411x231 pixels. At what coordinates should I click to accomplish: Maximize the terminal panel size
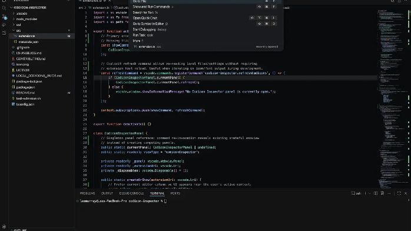point(399,193)
